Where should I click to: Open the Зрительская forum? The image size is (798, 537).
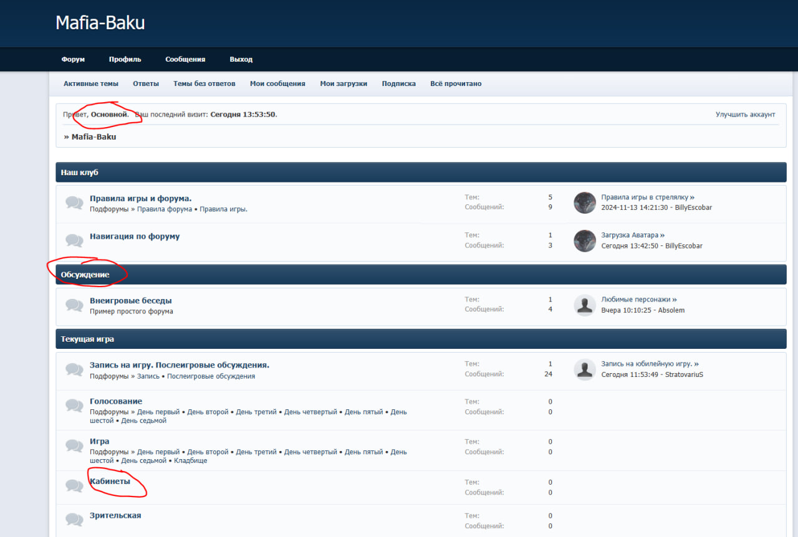pyautogui.click(x=115, y=515)
